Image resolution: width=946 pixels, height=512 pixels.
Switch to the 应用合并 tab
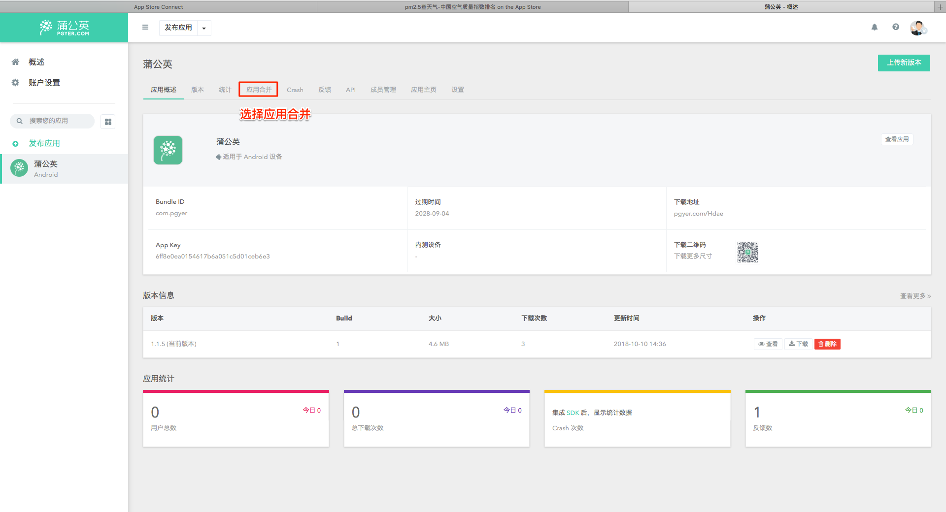pos(259,90)
